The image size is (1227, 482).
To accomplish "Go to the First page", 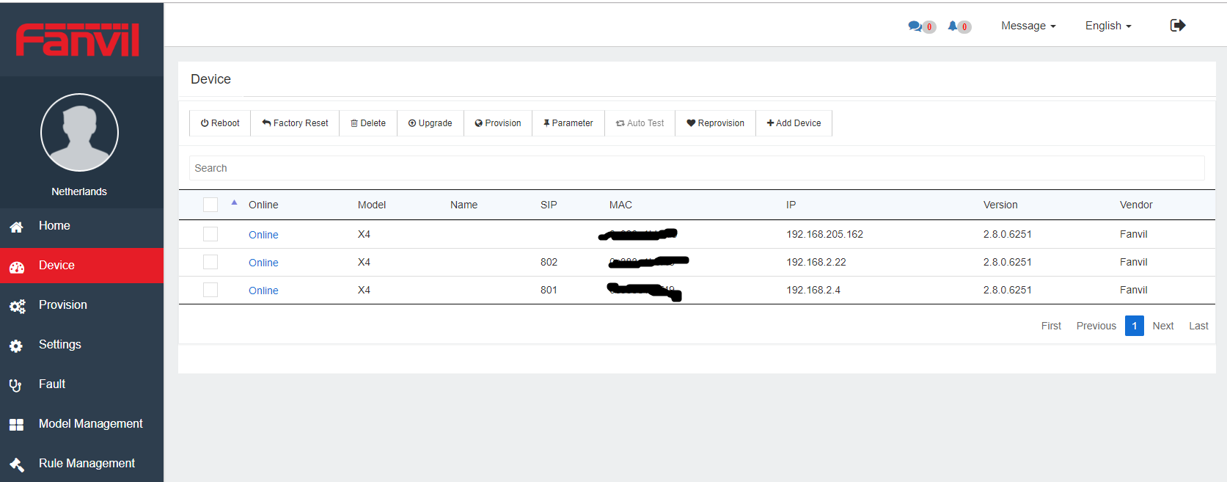I will [x=1051, y=326].
